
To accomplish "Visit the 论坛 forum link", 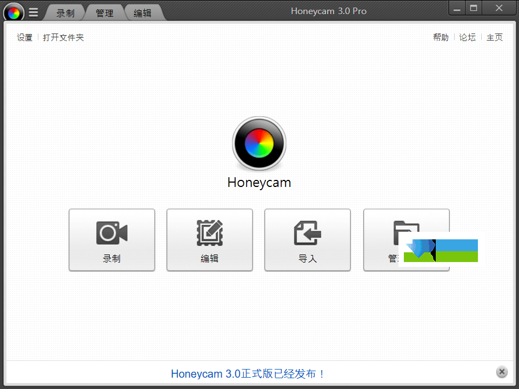I will (467, 37).
